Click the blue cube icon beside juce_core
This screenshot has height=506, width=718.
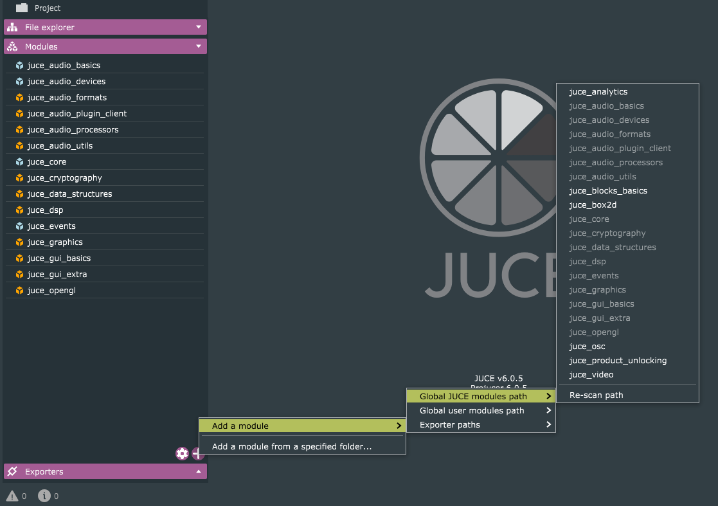[19, 161]
